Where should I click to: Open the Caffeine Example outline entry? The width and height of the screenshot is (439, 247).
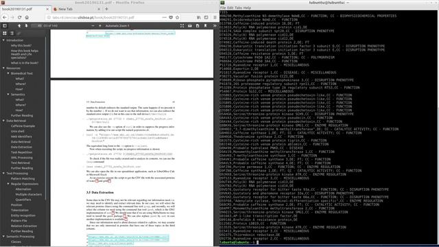point(23,126)
